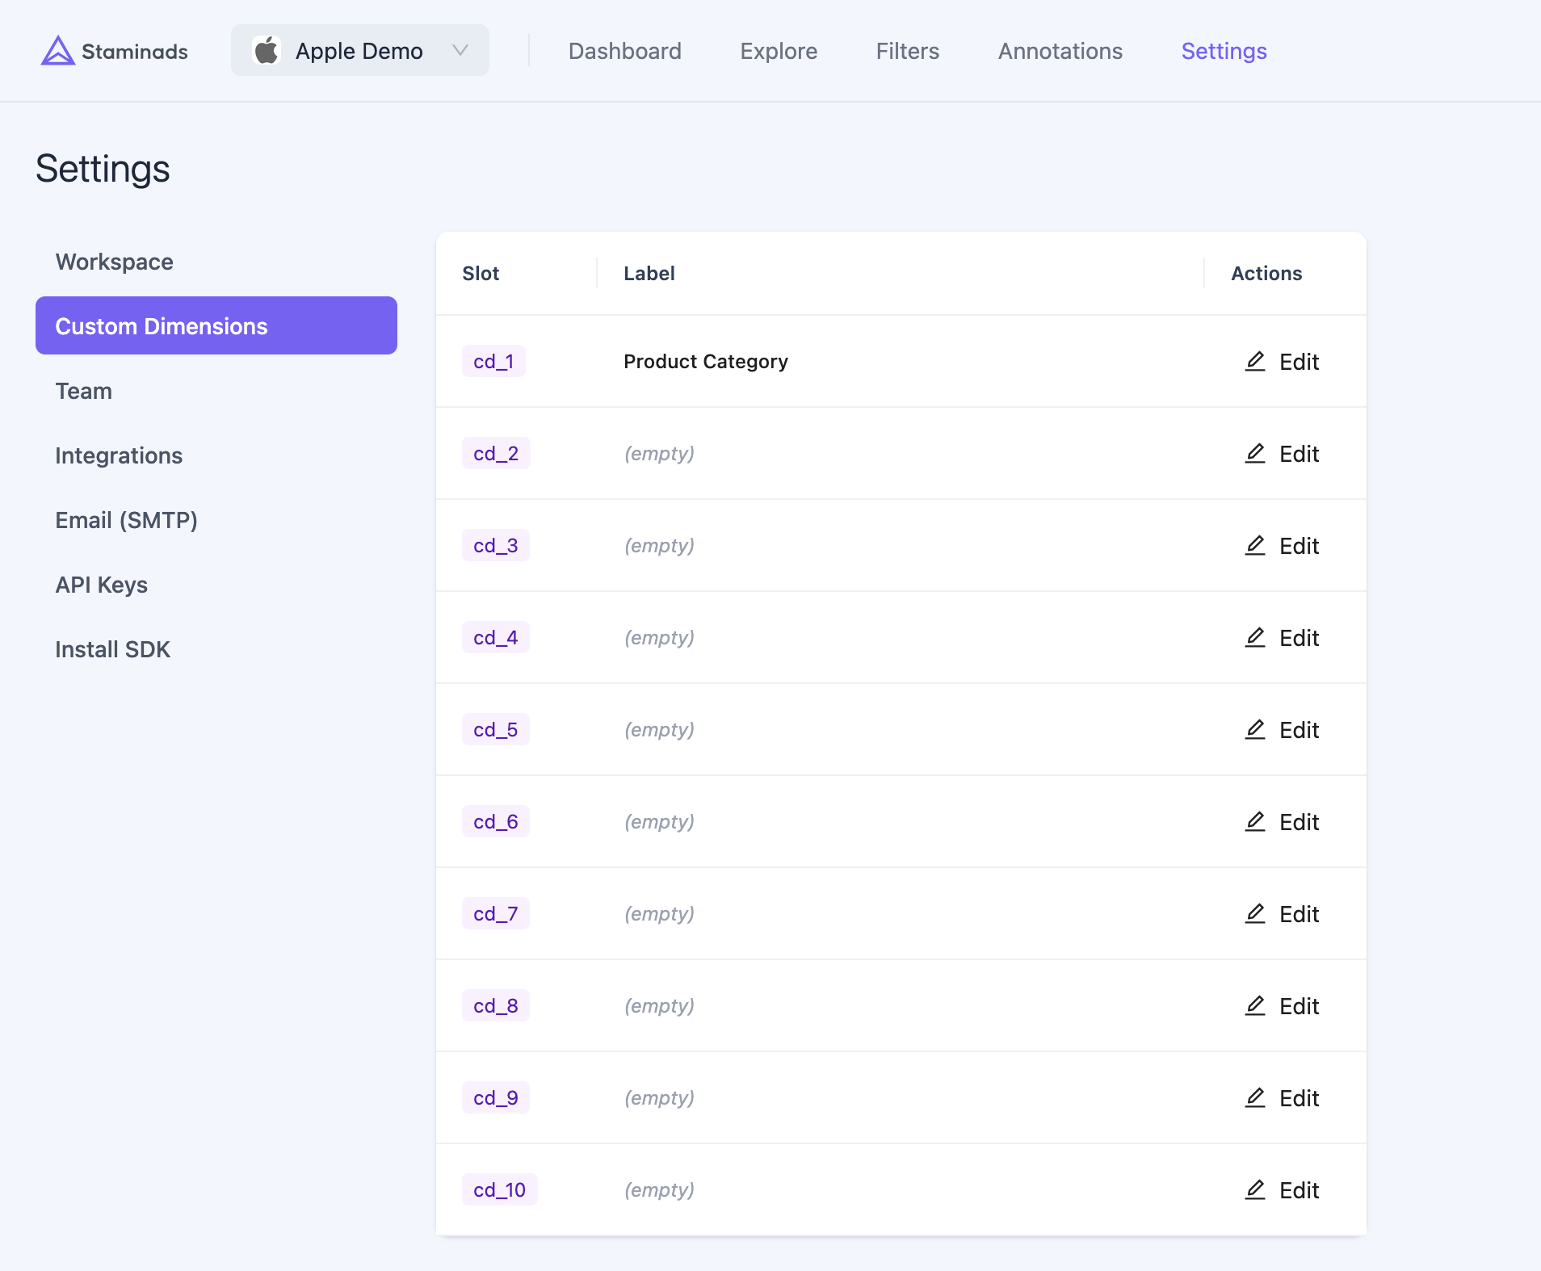The image size is (1541, 1271).
Task: Open Integrations settings section
Action: pos(216,455)
